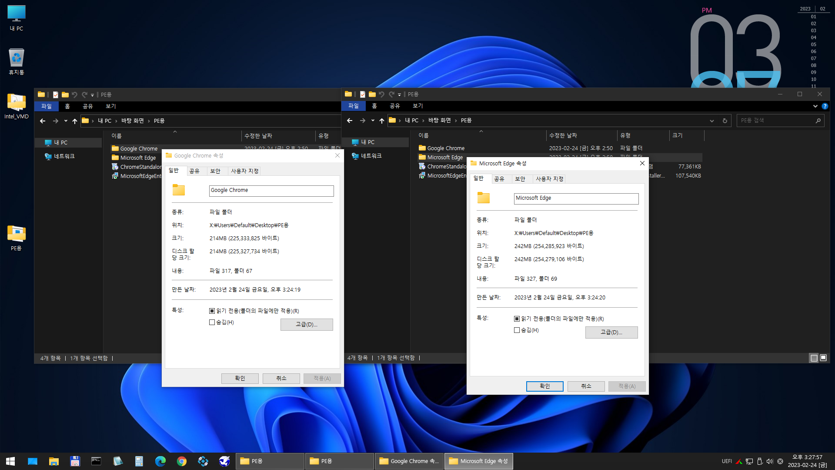Click 취소 in Google Chrome properties

point(281,378)
